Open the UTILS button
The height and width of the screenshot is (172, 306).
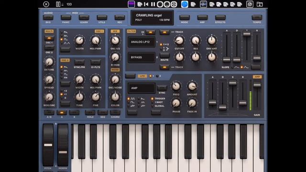tap(102, 18)
